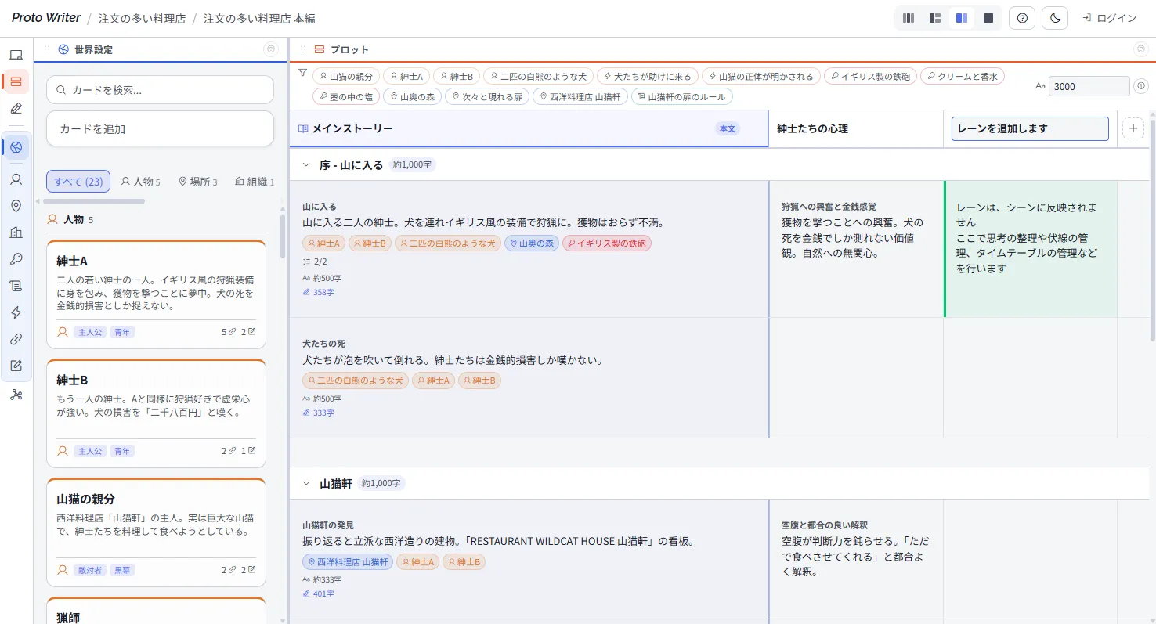This screenshot has height=624, width=1156.
Task: Collapse the 山猫軒 section chevron
Action: point(305,482)
